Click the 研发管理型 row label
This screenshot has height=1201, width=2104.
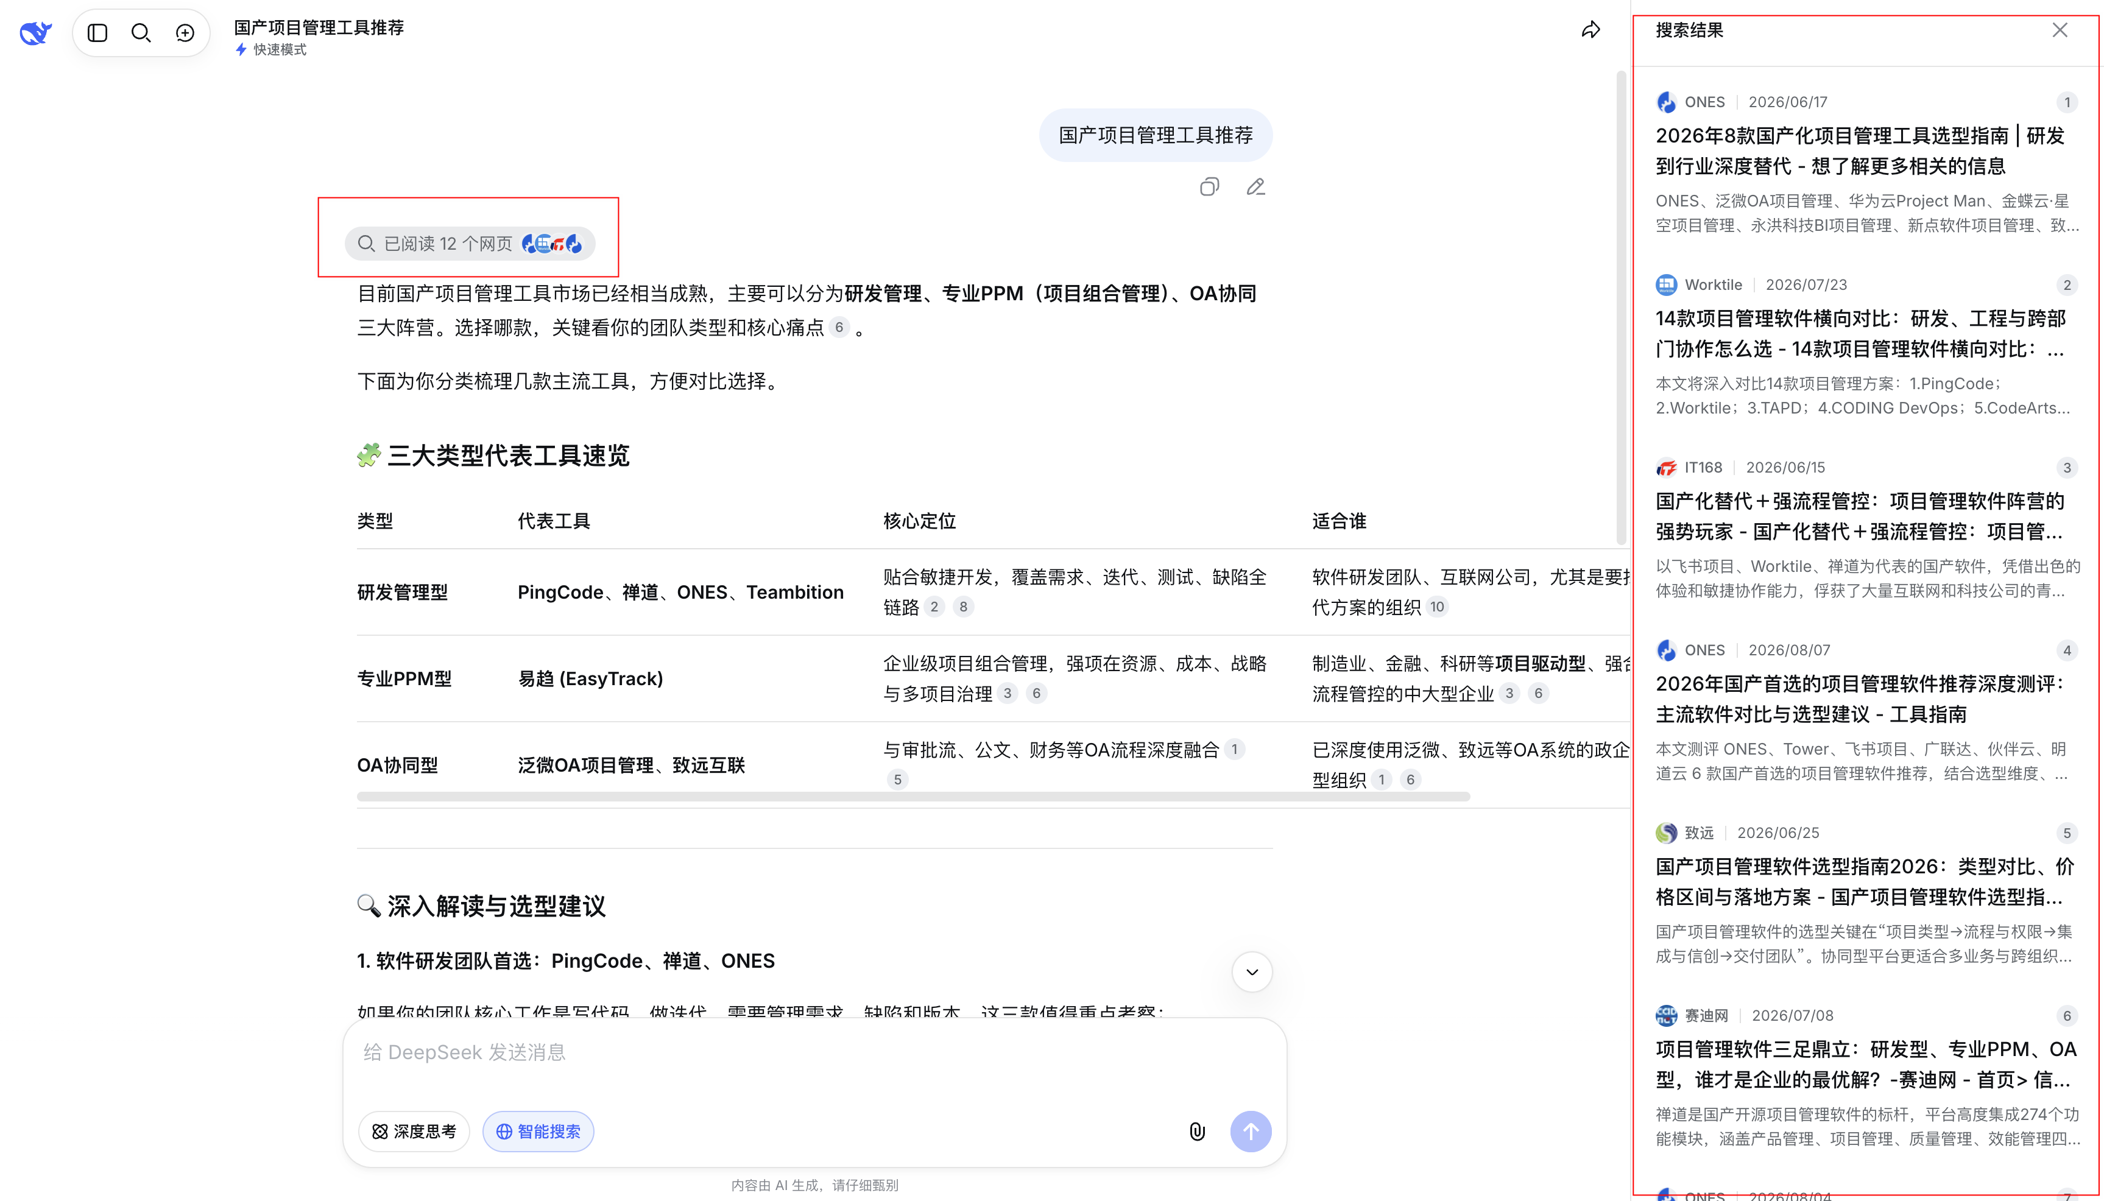pos(403,592)
